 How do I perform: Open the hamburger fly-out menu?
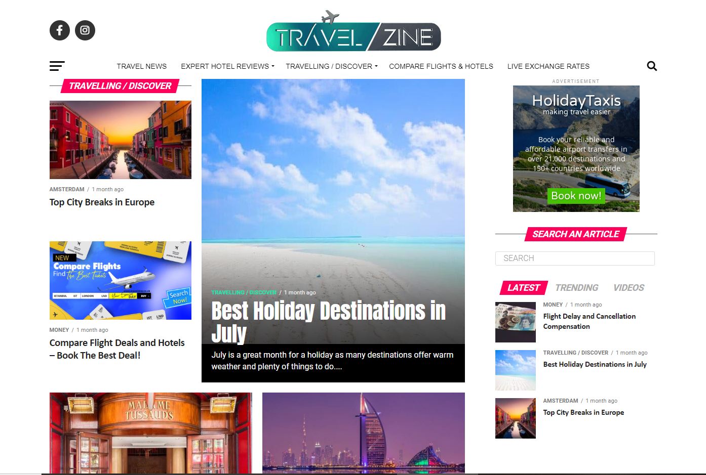pyautogui.click(x=57, y=66)
